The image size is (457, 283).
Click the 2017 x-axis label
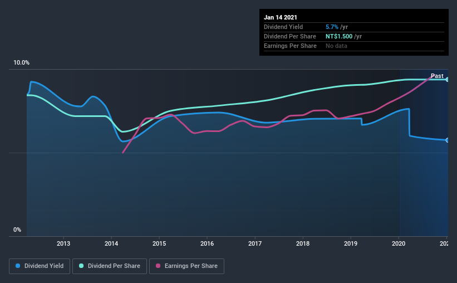click(255, 243)
